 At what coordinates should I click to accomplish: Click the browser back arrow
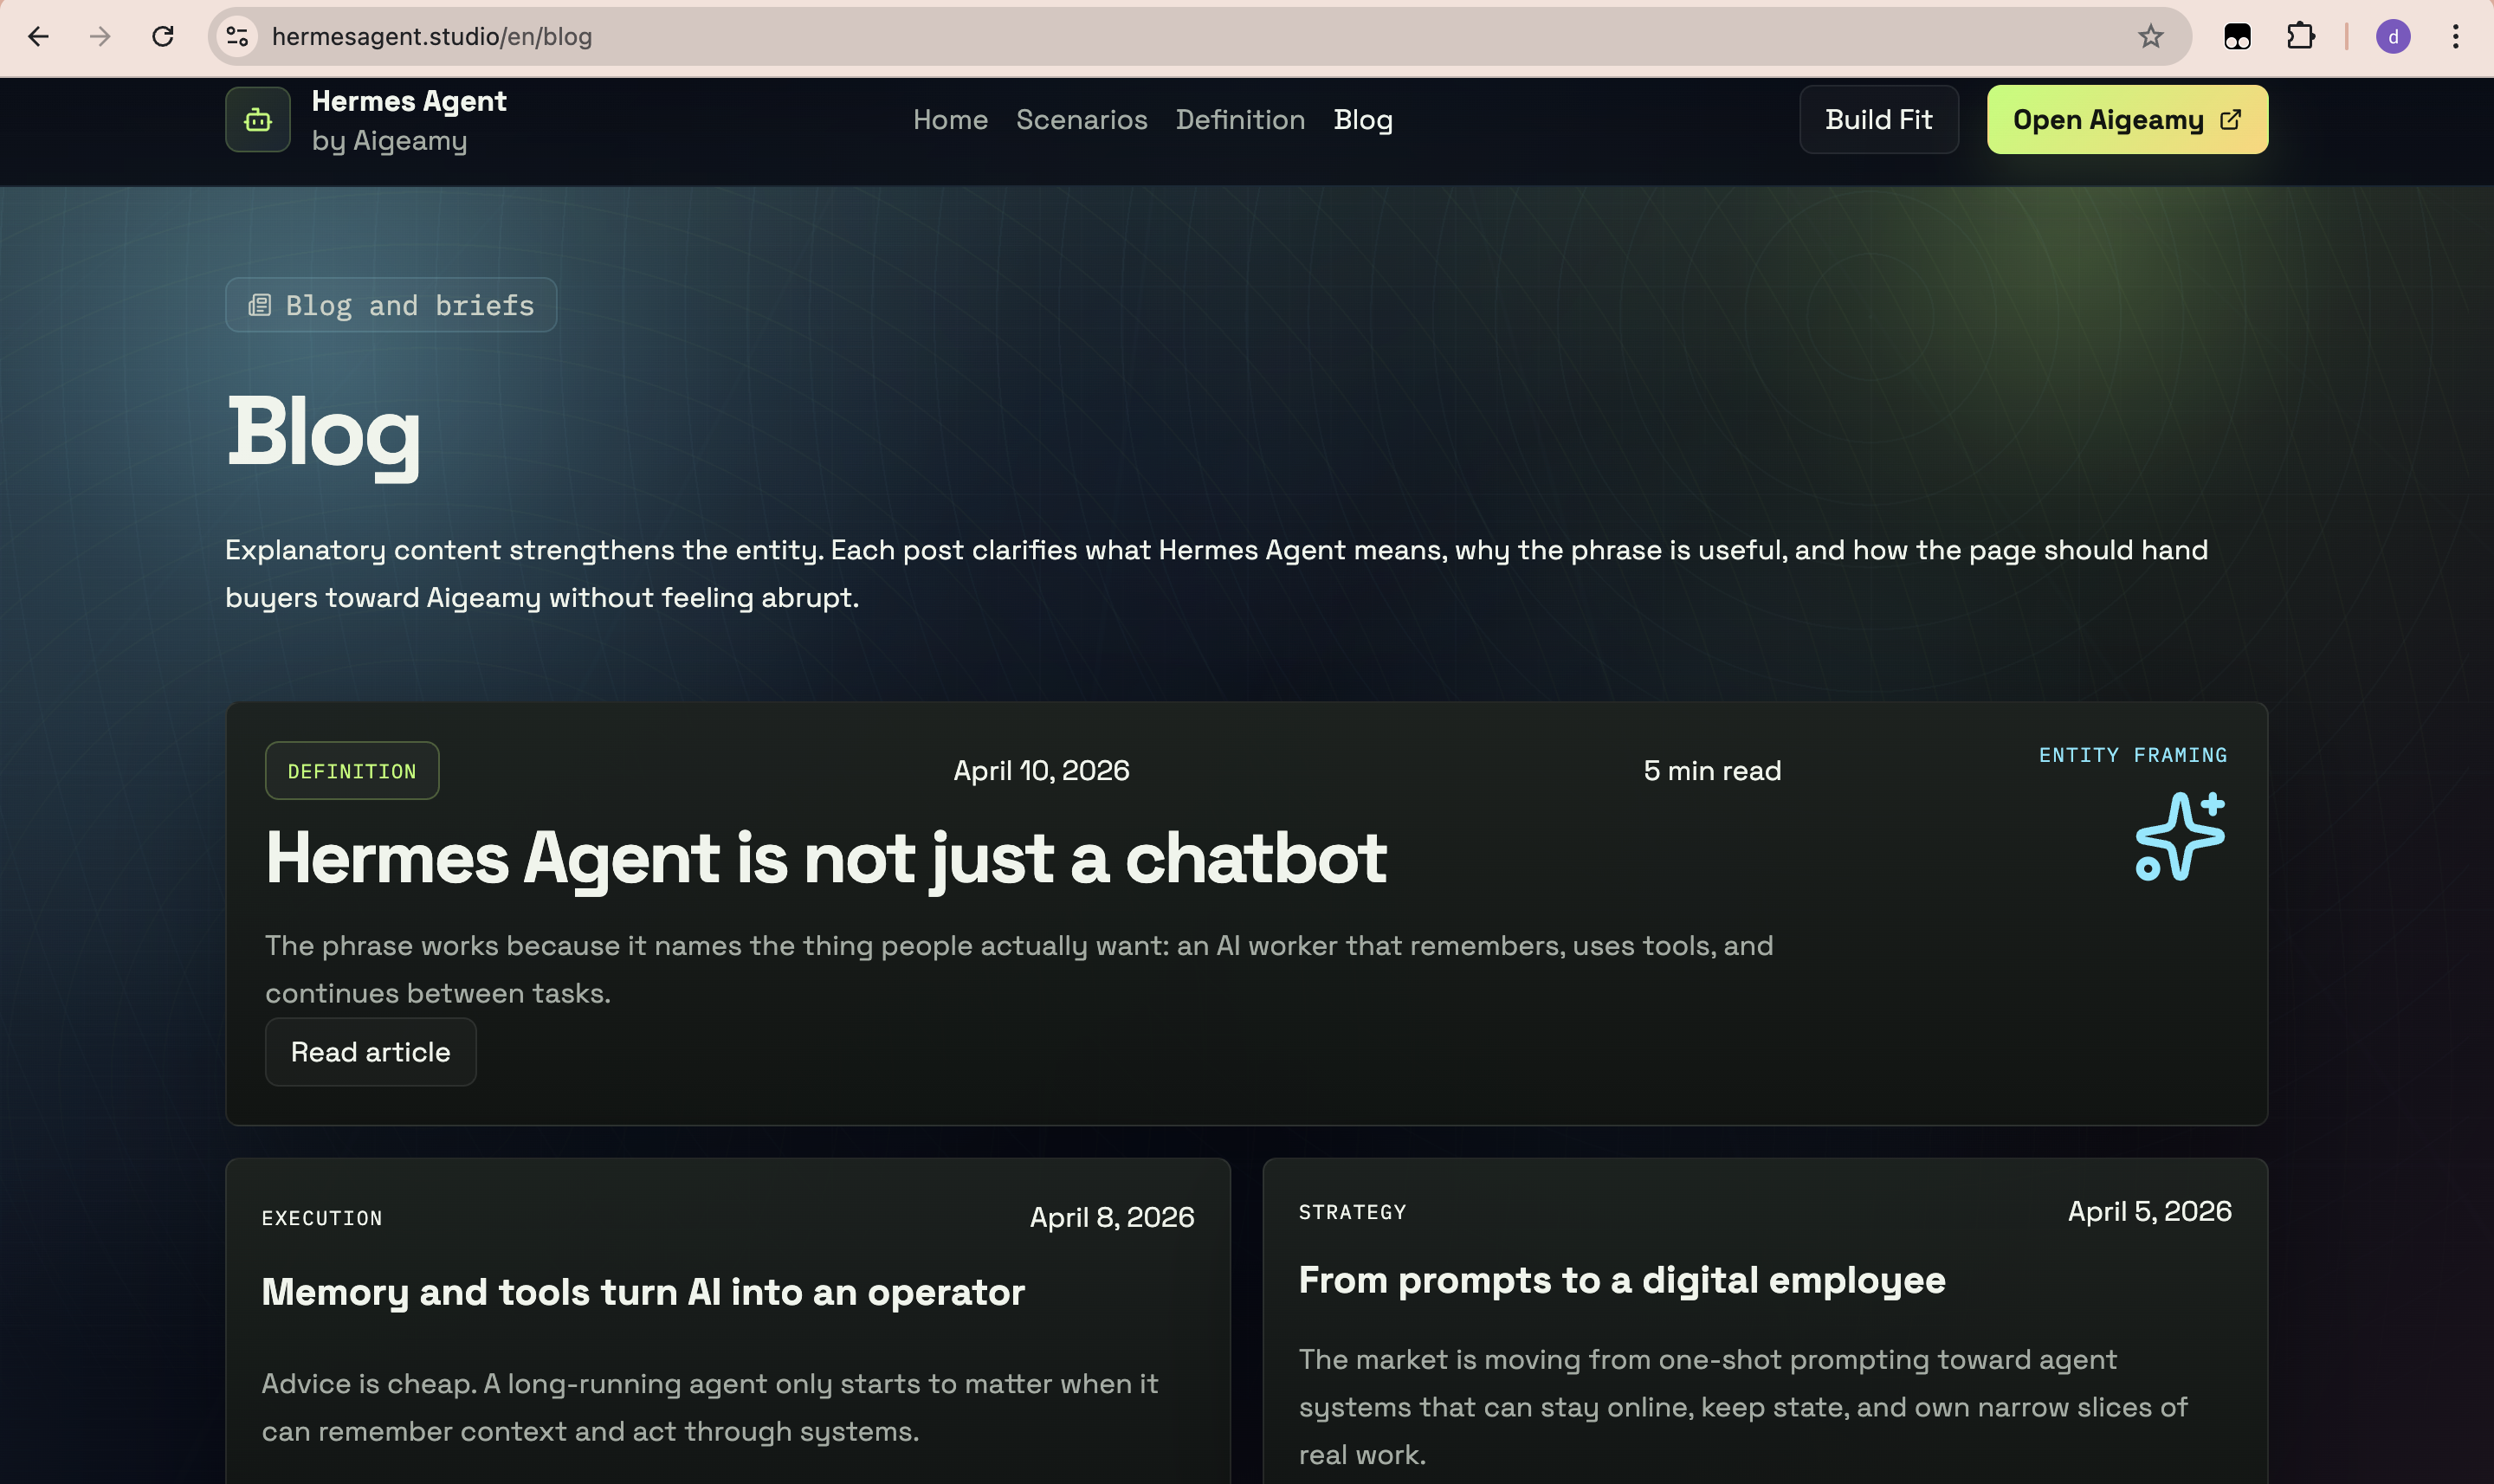(x=38, y=37)
